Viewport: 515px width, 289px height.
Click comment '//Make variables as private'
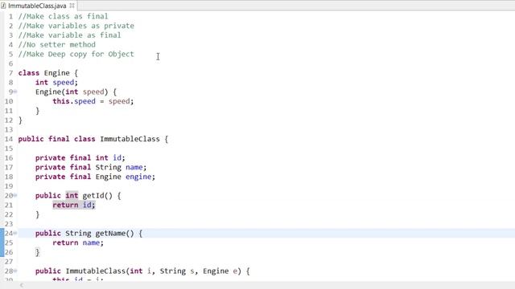click(76, 26)
